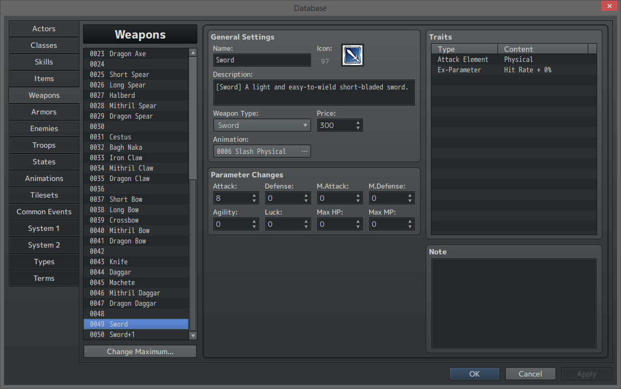Viewport: 621px width, 389px height.
Task: Apply the current database changes
Action: (x=586, y=373)
